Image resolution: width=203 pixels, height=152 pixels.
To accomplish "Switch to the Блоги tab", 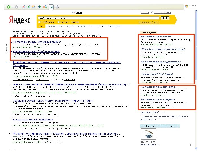I will (x=91, y=26).
